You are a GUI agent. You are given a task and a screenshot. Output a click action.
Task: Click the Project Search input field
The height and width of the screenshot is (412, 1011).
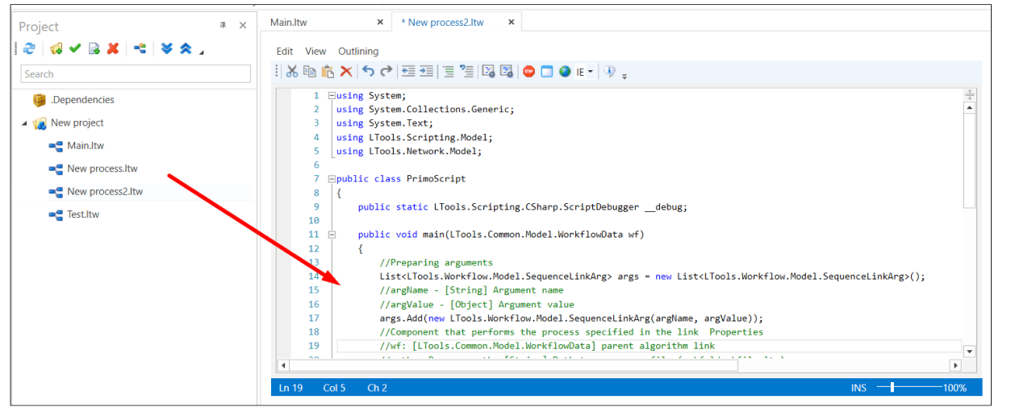point(136,74)
